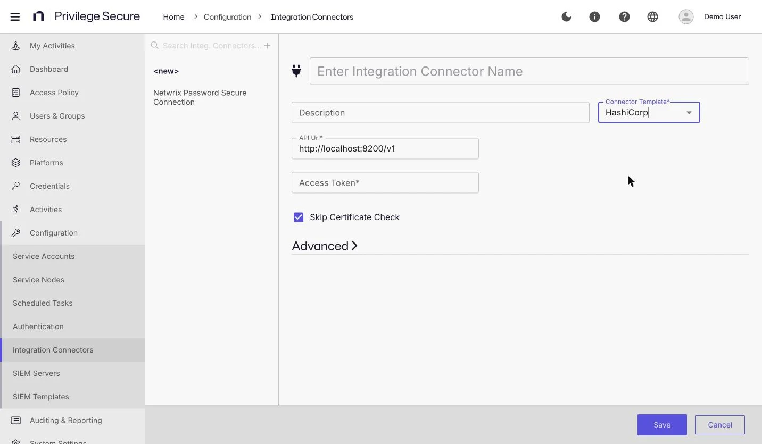This screenshot has height=444, width=762.
Task: Click the Auditing & Reporting list icon
Action: pyautogui.click(x=16, y=420)
